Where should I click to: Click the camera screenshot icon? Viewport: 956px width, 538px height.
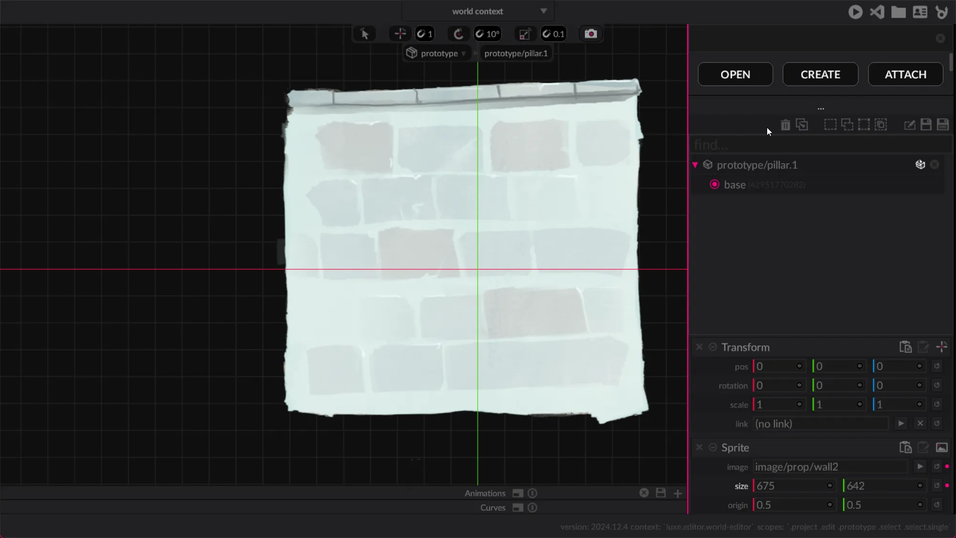tap(591, 34)
